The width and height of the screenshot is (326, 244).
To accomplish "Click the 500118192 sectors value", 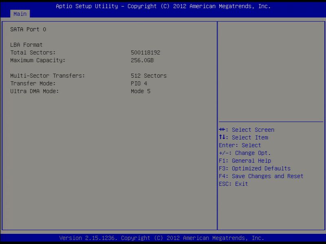I will (145, 52).
